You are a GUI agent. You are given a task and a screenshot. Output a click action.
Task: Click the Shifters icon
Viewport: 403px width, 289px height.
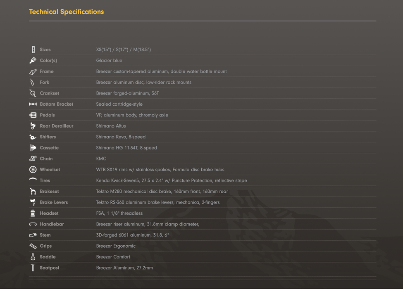pyautogui.click(x=33, y=137)
